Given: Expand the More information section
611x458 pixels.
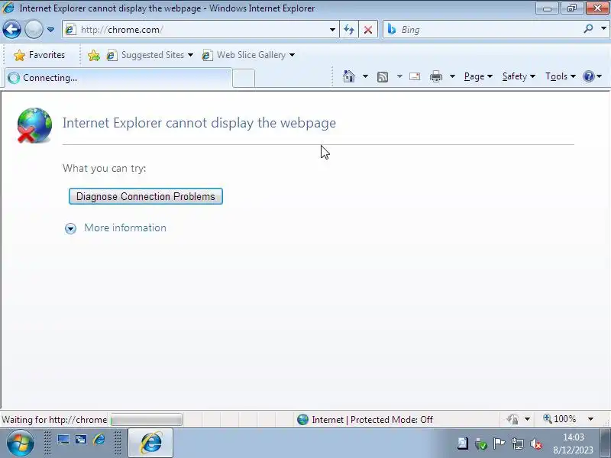Looking at the screenshot, I should 116,227.
